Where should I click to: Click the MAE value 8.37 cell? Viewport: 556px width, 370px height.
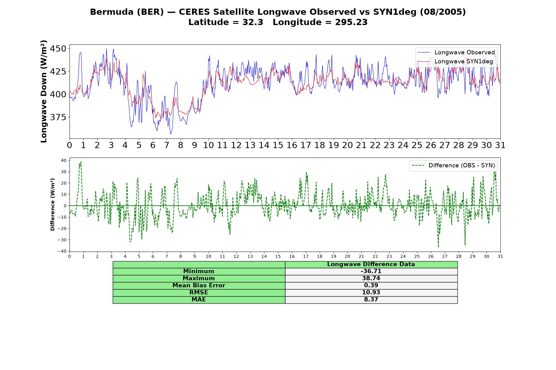pos(371,300)
